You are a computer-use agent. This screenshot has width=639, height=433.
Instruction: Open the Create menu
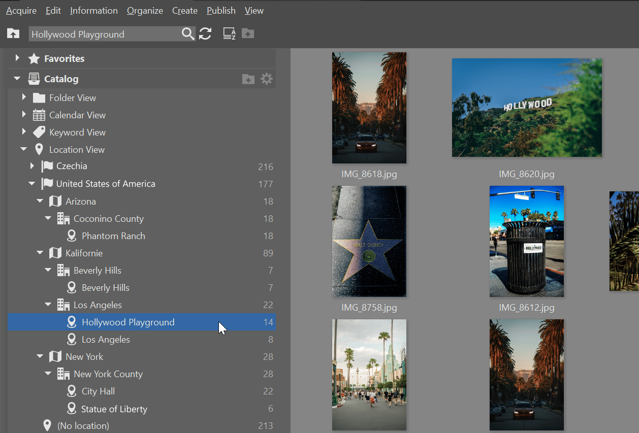(x=184, y=10)
